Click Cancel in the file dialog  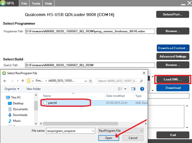pos(133,138)
